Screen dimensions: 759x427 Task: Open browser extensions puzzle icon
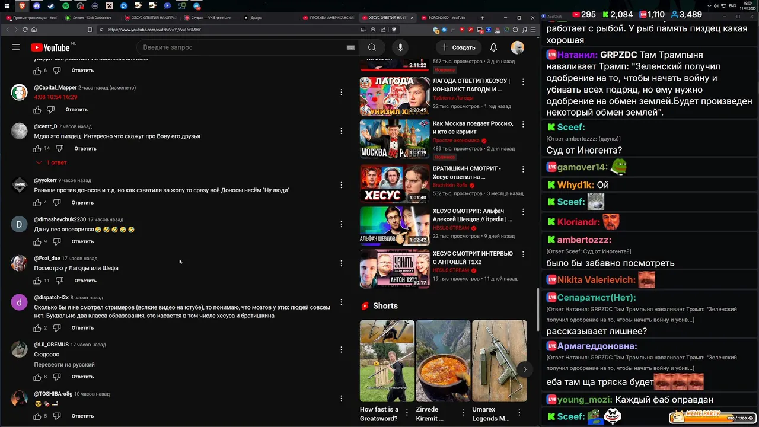(515, 30)
